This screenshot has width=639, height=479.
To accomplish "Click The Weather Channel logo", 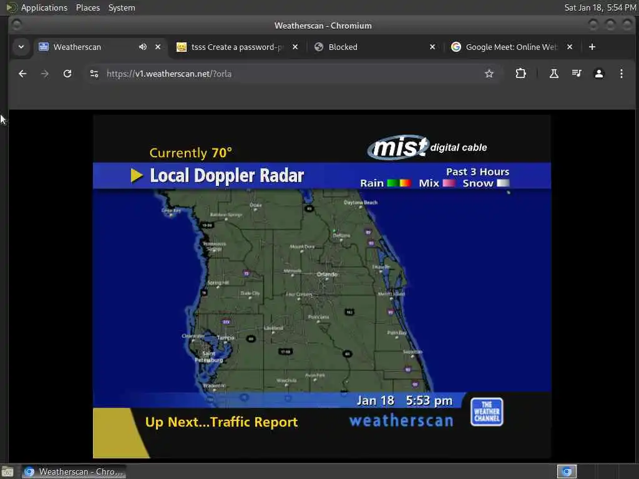I will tap(487, 412).
